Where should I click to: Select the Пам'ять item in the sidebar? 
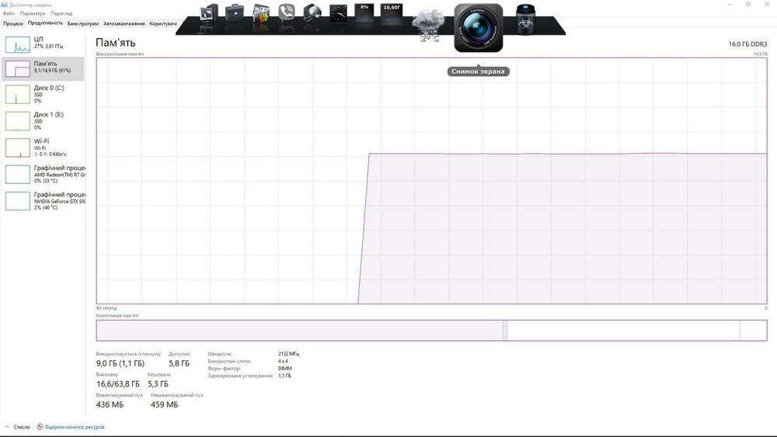click(x=43, y=68)
